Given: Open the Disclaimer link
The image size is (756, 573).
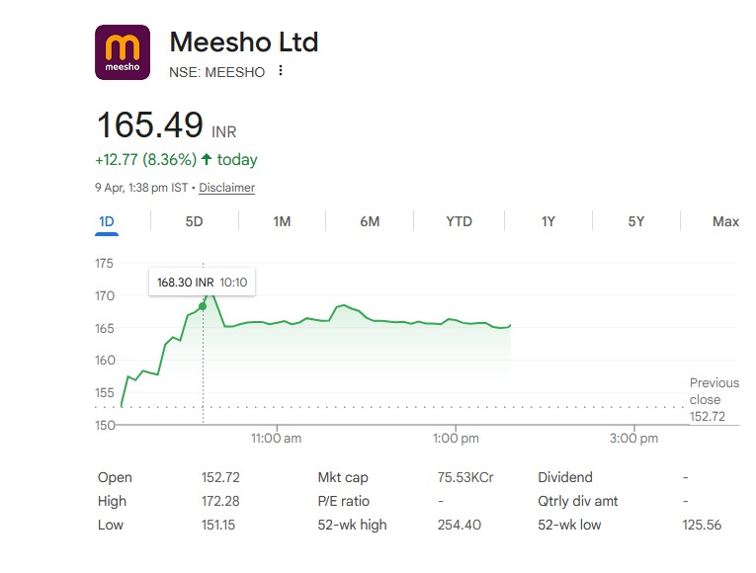Looking at the screenshot, I should [226, 188].
